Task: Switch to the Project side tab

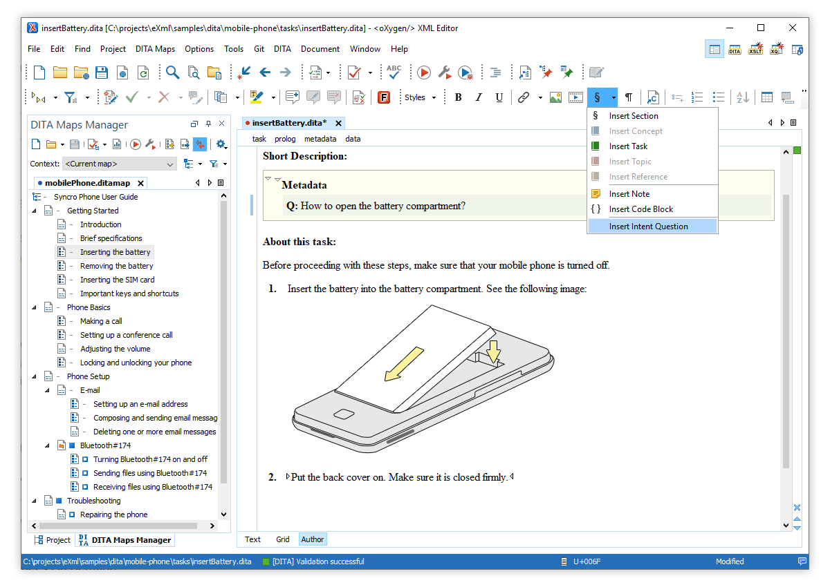Action: coord(53,540)
